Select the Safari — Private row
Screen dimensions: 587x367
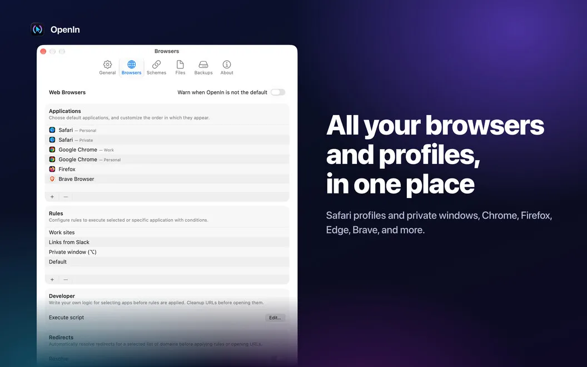pos(167,140)
